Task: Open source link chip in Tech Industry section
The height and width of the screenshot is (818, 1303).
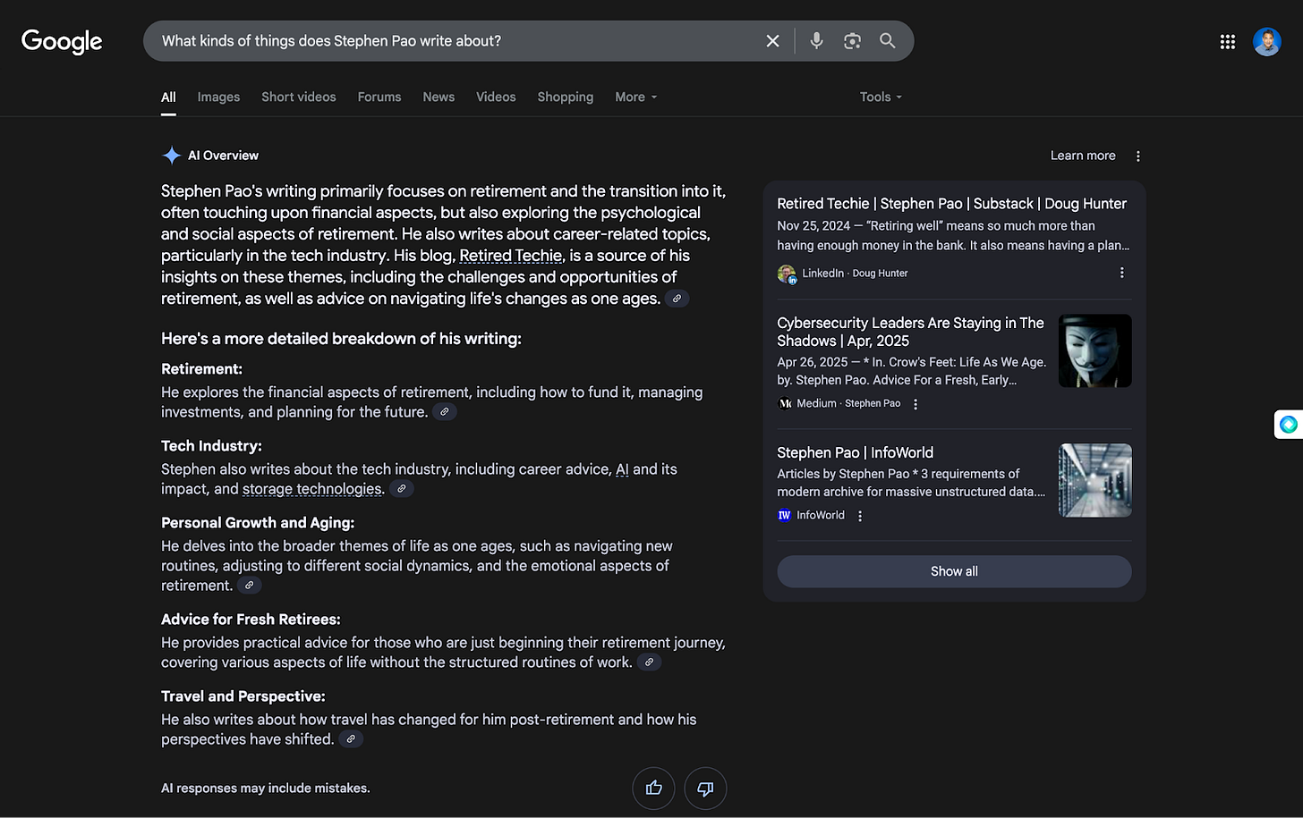Action: coord(402,489)
